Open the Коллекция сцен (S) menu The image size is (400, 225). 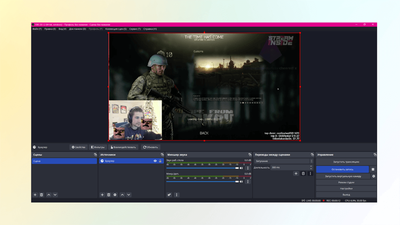point(116,29)
